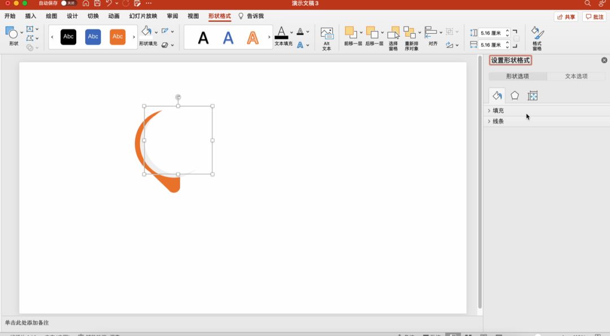The height and width of the screenshot is (336, 610).
Task: Undo the last action
Action: click(x=109, y=3)
